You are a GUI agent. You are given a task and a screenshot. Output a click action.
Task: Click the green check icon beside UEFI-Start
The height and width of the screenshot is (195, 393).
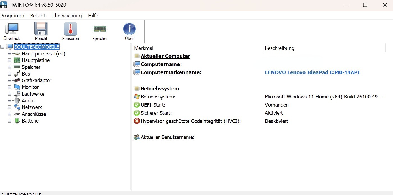(137, 105)
